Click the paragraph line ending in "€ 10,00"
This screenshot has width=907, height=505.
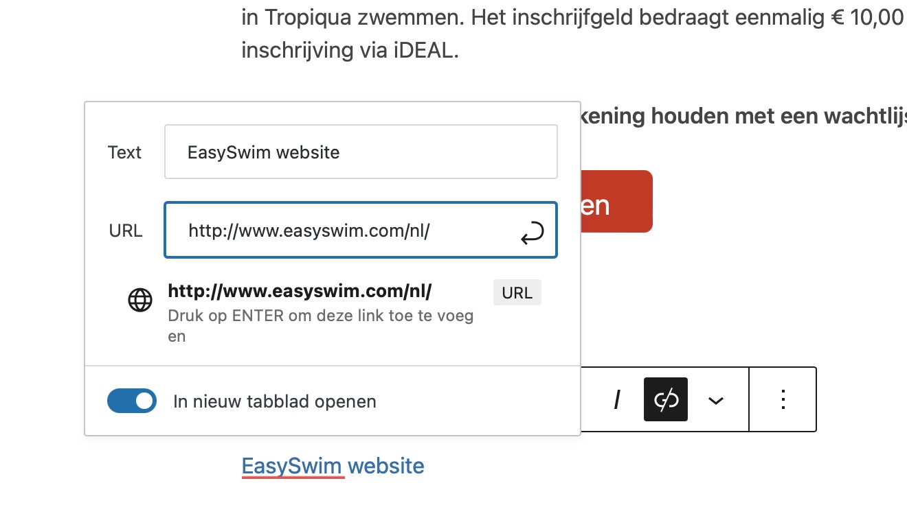click(x=573, y=16)
